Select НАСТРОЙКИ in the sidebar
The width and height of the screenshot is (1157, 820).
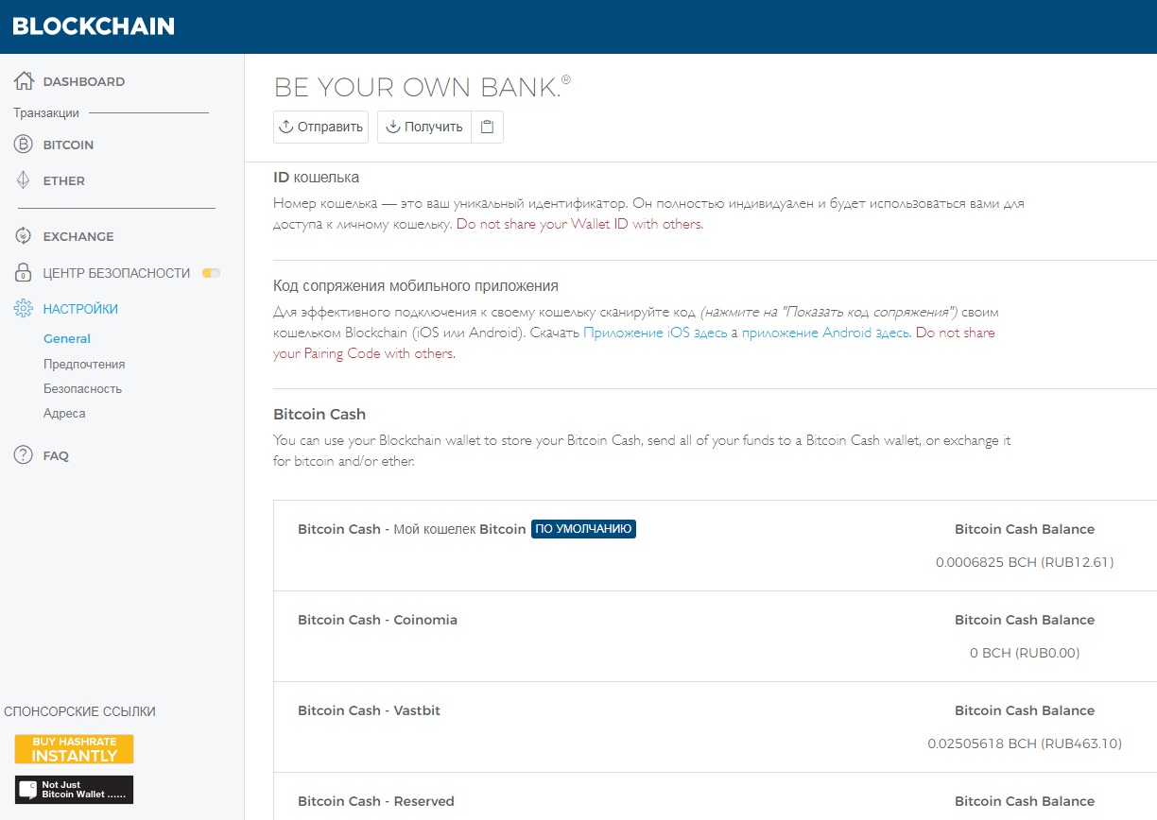tap(80, 309)
